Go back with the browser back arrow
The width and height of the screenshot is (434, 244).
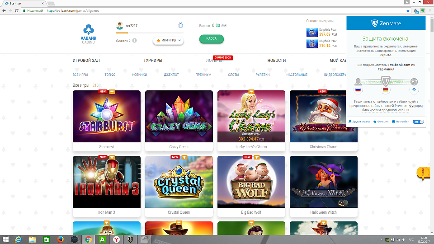pos(4,10)
